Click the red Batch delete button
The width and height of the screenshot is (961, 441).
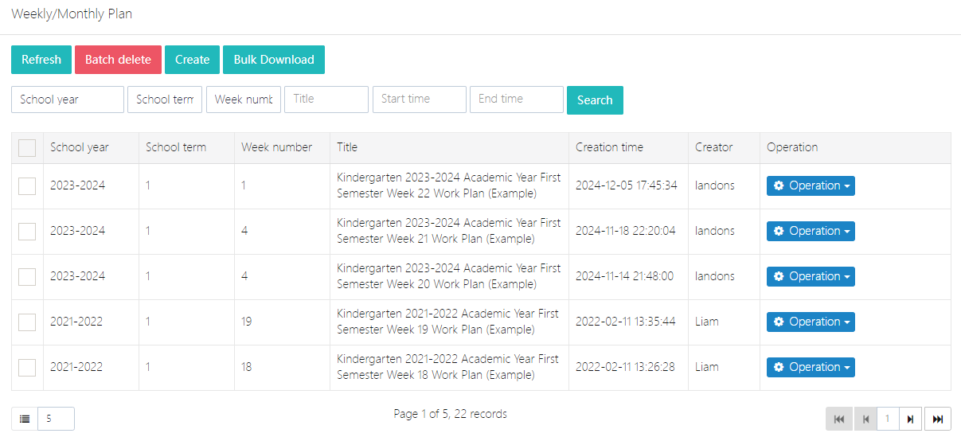tap(118, 60)
